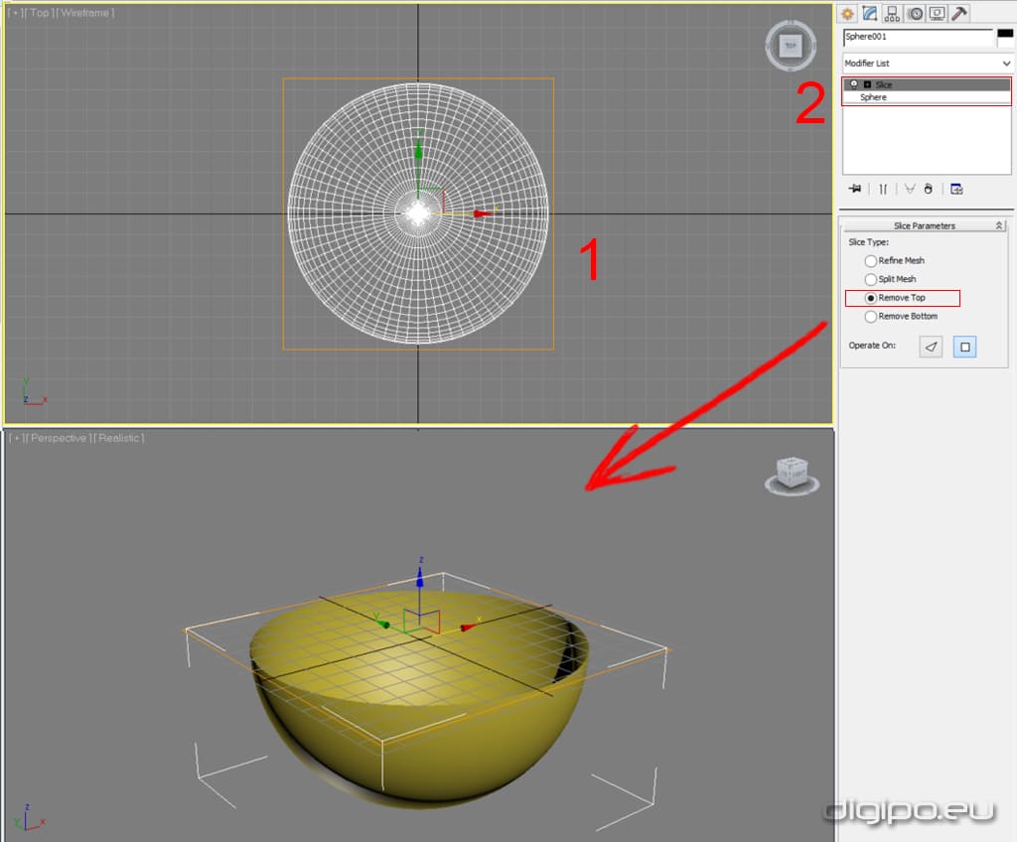Open the Motion panel tab

point(915,13)
